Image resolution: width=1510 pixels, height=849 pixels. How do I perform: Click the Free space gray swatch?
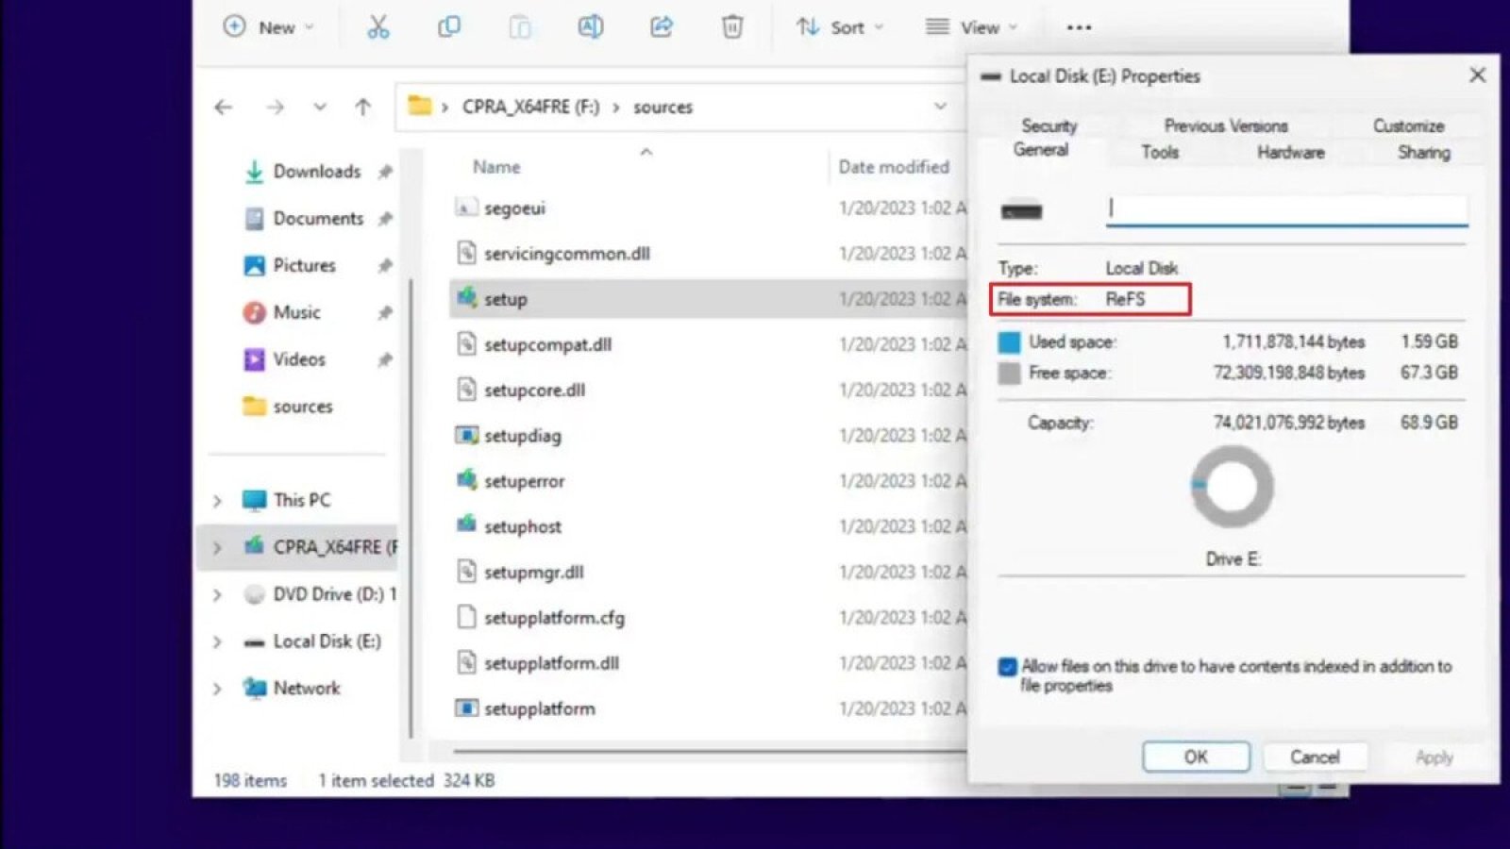pyautogui.click(x=1009, y=374)
